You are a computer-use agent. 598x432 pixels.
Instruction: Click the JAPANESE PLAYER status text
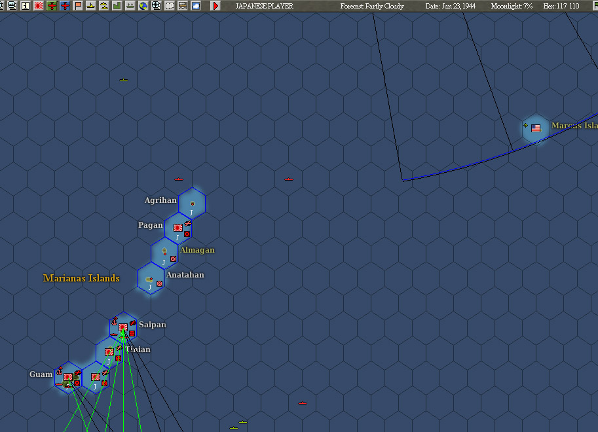click(x=265, y=6)
